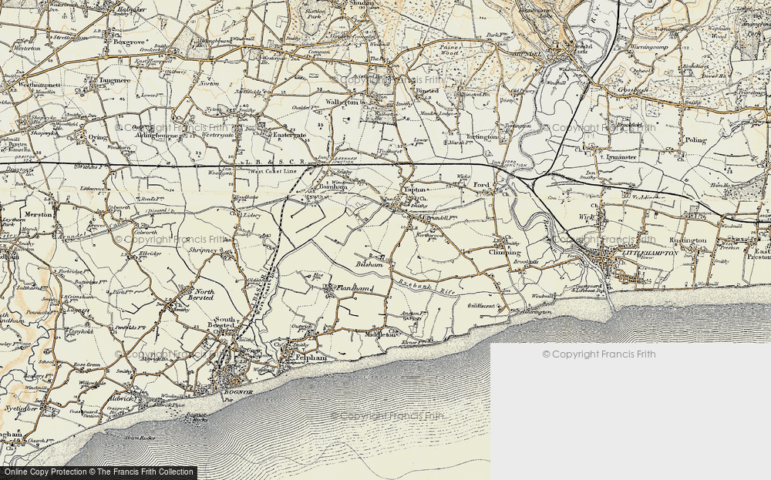Click the Shripney village label
This screenshot has width=771, height=480.
(x=203, y=250)
